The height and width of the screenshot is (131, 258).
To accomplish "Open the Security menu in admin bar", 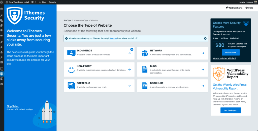I will [x=52, y=2].
